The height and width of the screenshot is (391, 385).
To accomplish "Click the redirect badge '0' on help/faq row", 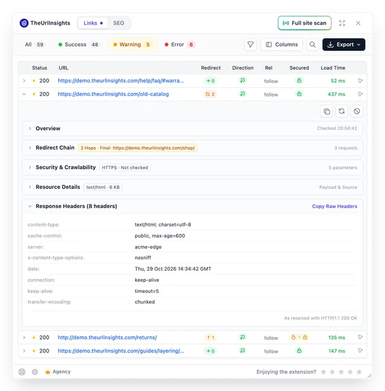I will 210,81.
